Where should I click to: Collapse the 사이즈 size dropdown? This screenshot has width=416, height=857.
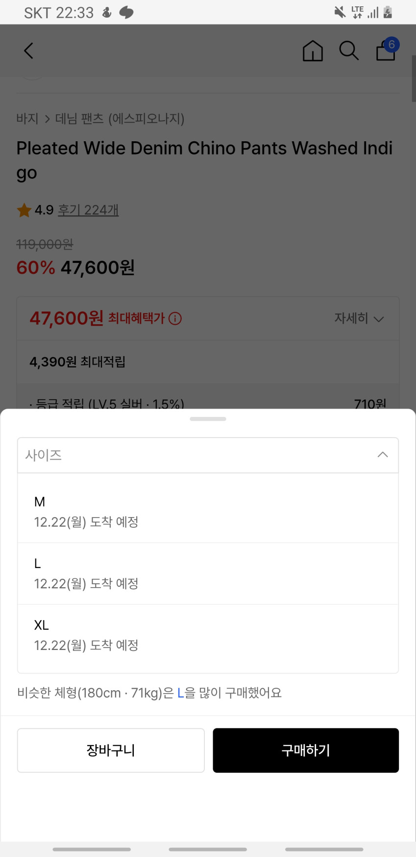click(x=382, y=455)
